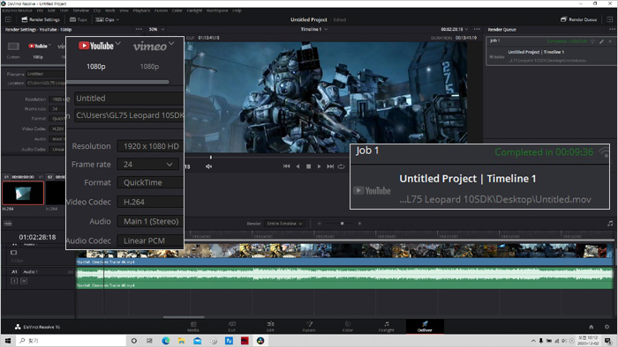Click the Deliver page tab

[425, 327]
